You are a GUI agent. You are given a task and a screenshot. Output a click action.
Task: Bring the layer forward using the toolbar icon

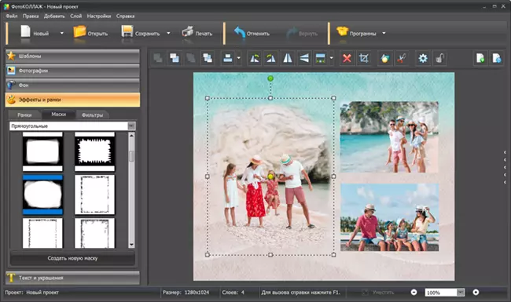[x=175, y=59]
